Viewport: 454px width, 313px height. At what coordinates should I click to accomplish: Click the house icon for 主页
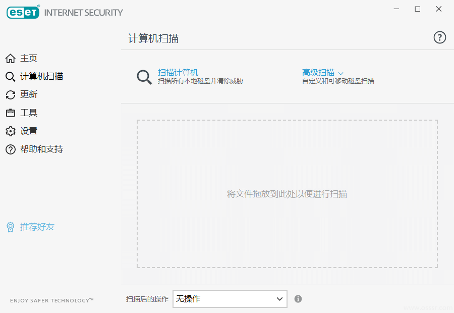(10, 59)
